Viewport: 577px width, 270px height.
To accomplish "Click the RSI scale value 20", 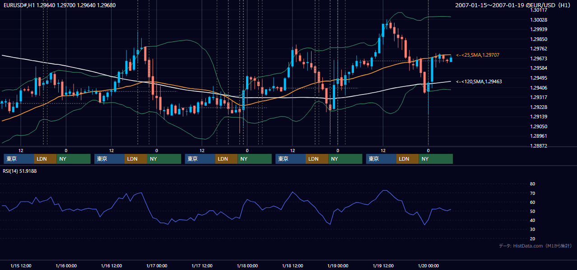I will [533, 239].
